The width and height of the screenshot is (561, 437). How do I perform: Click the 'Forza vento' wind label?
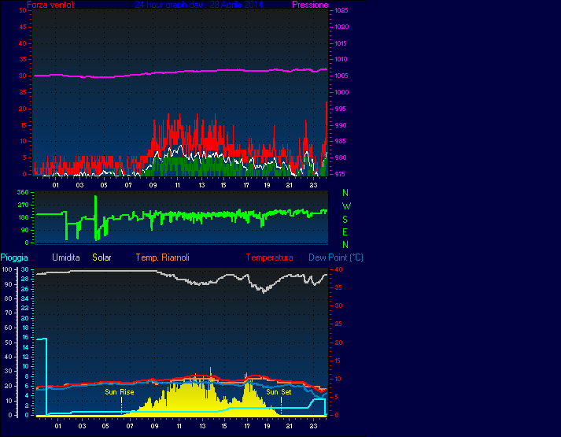[50, 5]
